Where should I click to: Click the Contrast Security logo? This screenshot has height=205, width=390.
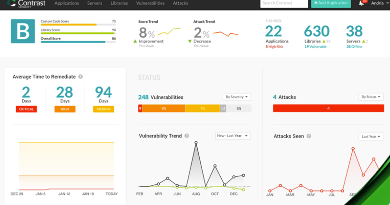pos(26,4)
